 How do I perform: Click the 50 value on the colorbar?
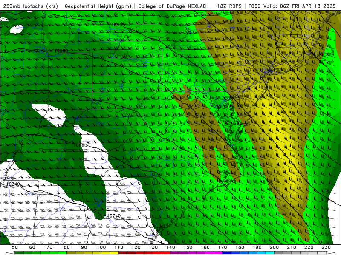click(x=15, y=247)
